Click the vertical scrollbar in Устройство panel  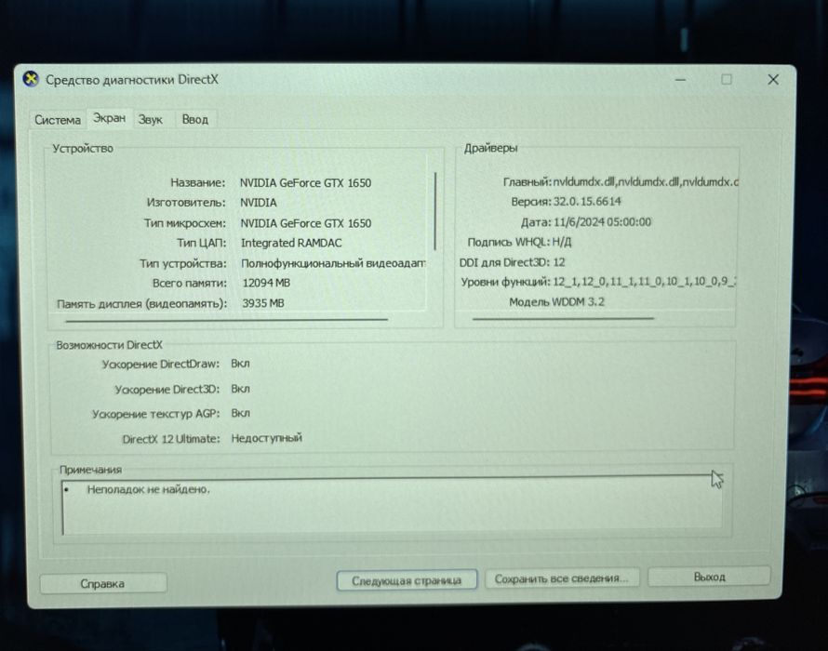[435, 211]
